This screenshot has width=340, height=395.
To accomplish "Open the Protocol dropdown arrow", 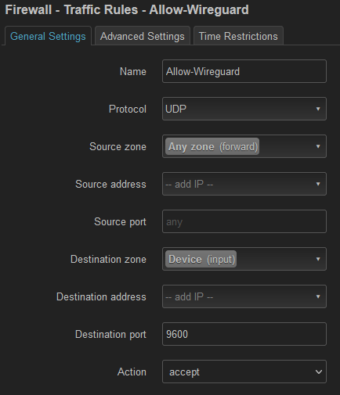I will (318, 109).
